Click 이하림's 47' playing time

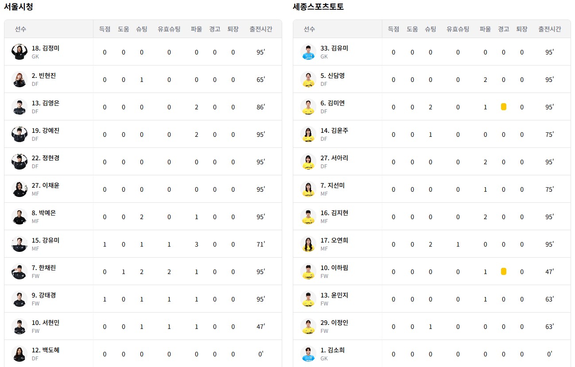click(x=549, y=272)
